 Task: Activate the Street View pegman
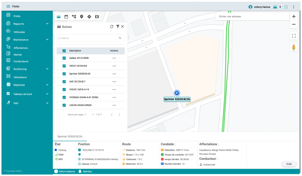coord(293,47)
